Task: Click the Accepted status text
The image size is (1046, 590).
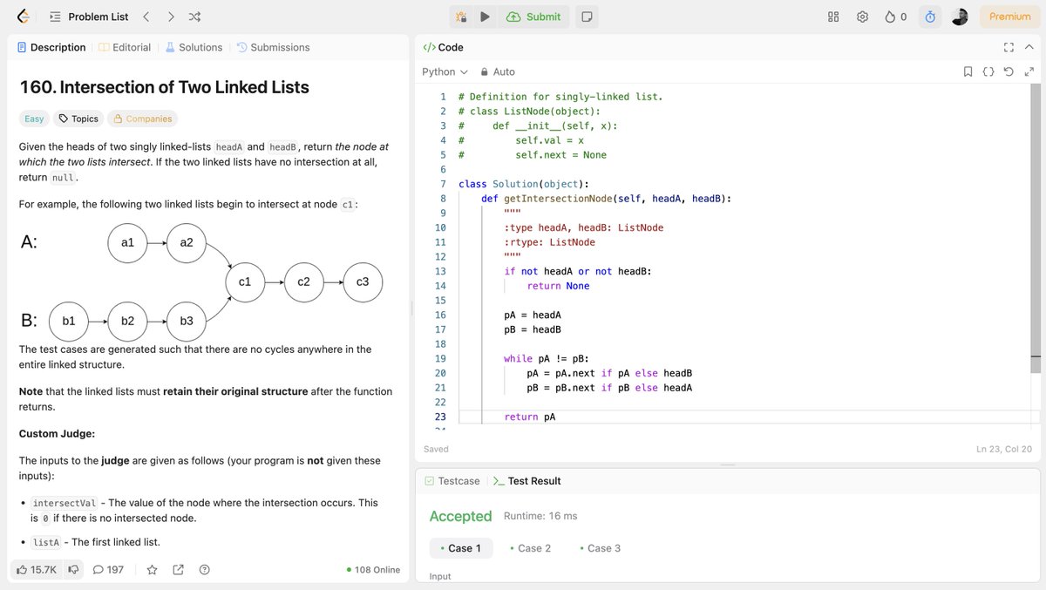Action: (x=460, y=516)
